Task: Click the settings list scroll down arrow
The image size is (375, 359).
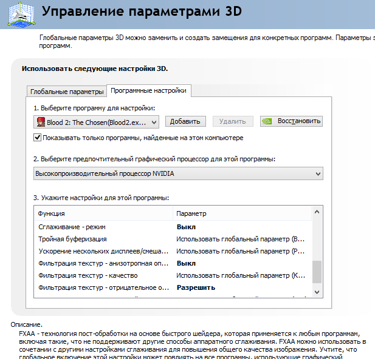Action: click(x=317, y=292)
